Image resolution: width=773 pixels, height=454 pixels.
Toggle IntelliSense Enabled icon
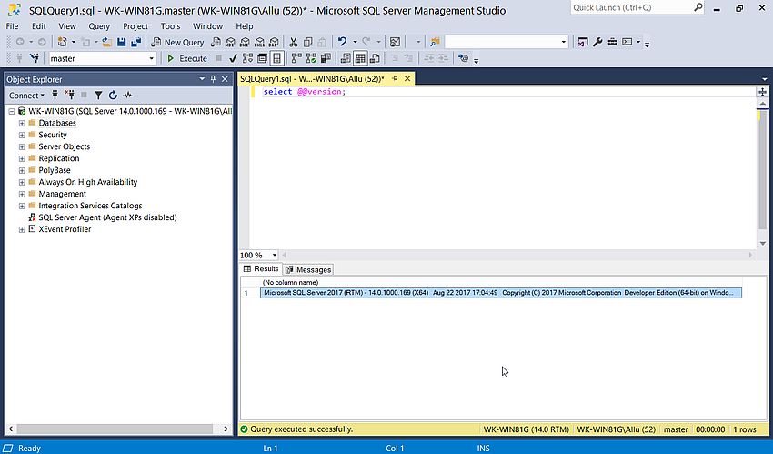coord(277,58)
